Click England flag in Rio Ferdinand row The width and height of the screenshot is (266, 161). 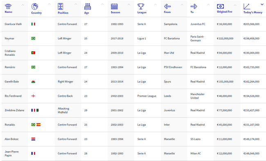pos(33,96)
